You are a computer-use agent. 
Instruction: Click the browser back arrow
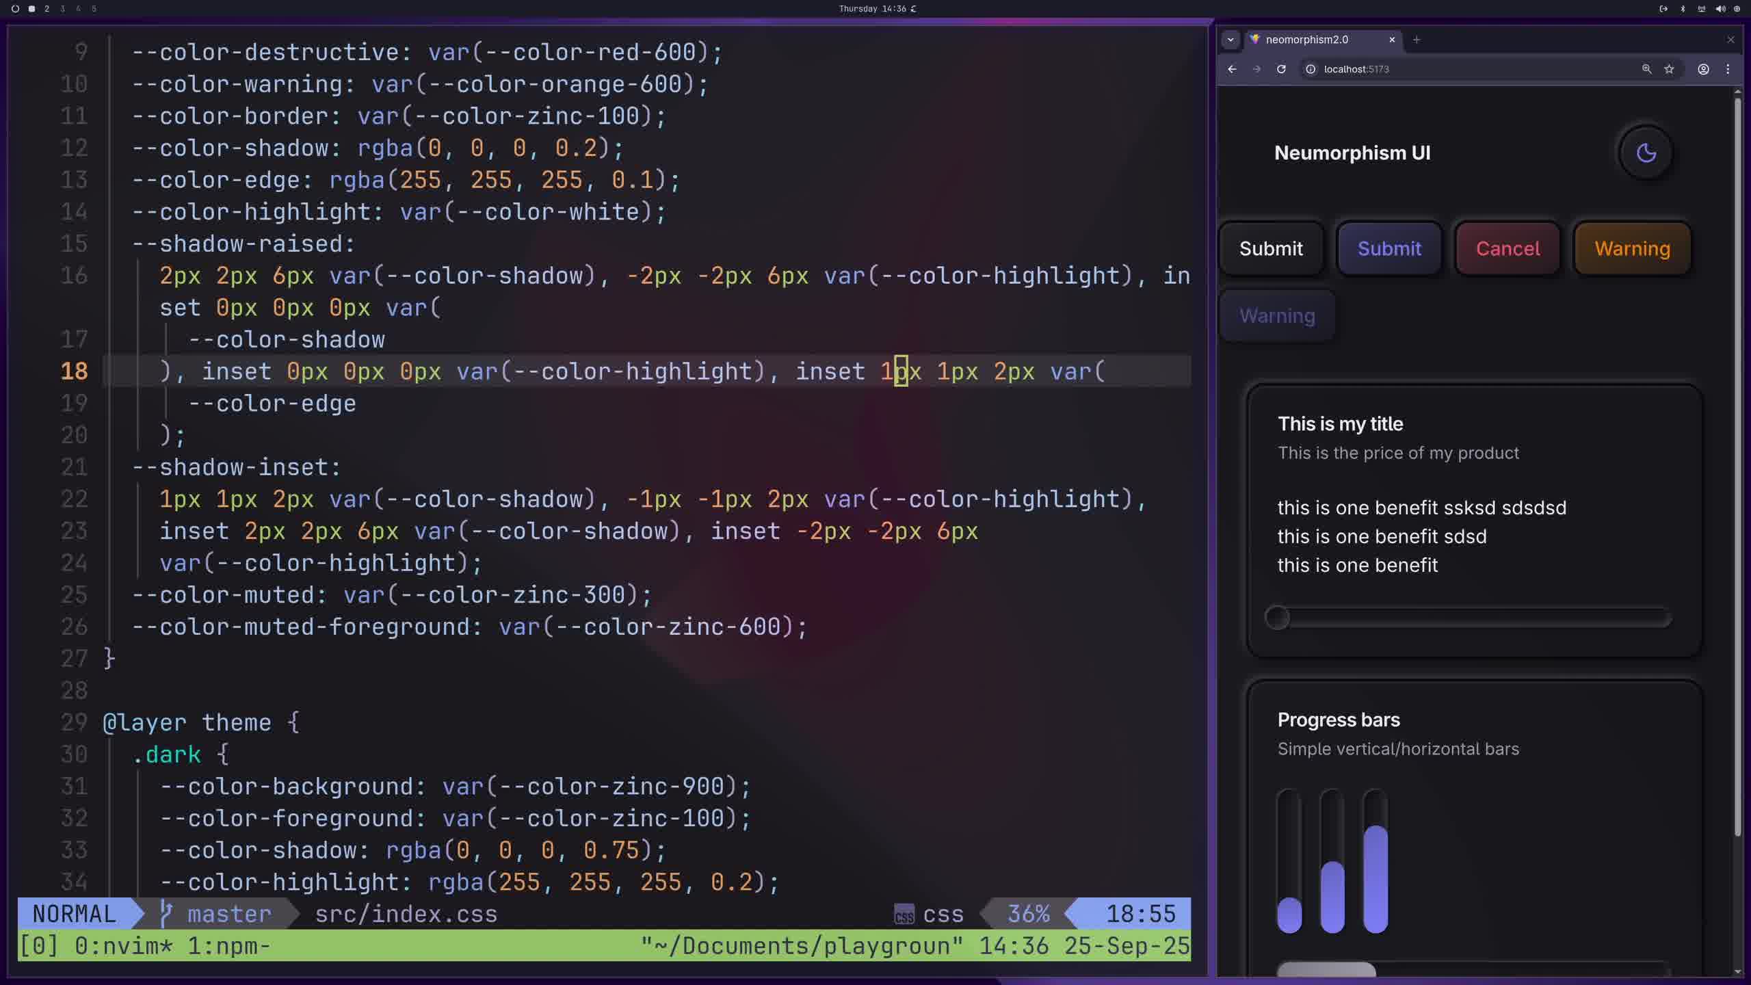(1232, 69)
